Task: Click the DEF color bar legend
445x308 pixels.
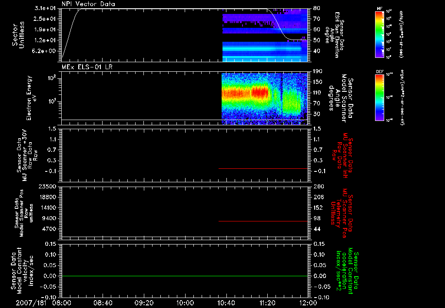Action: [x=379, y=97]
